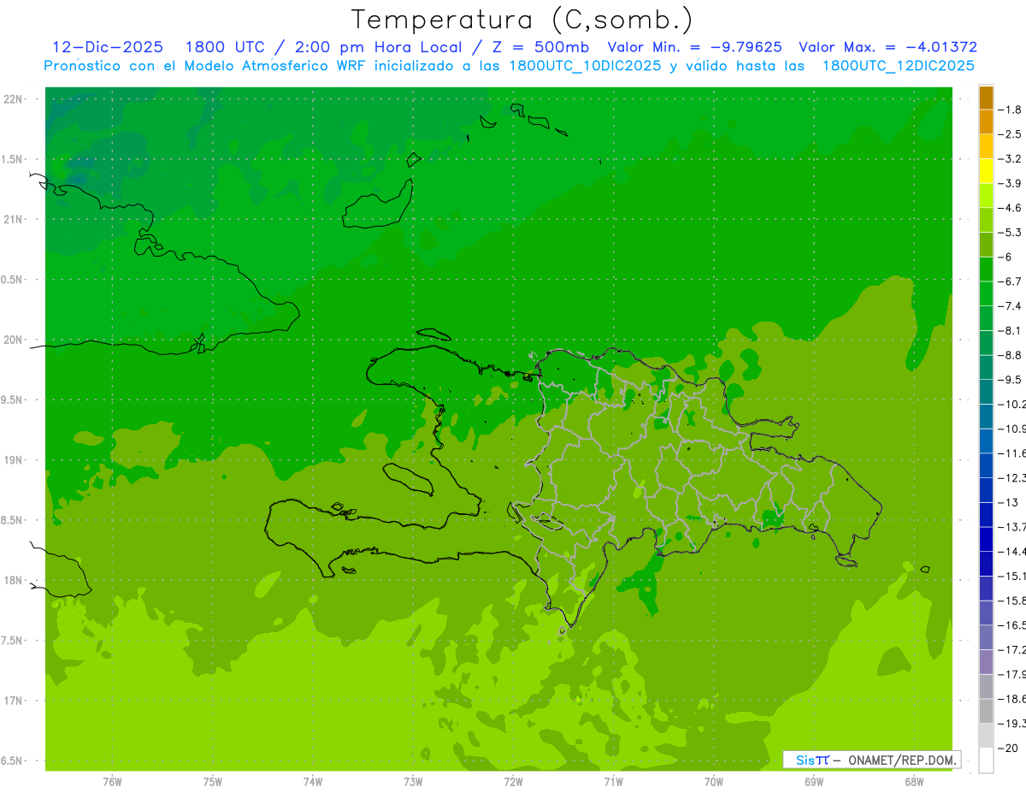The width and height of the screenshot is (1026, 793).
Task: Click the '-8.1' legend value
Action: (1011, 330)
